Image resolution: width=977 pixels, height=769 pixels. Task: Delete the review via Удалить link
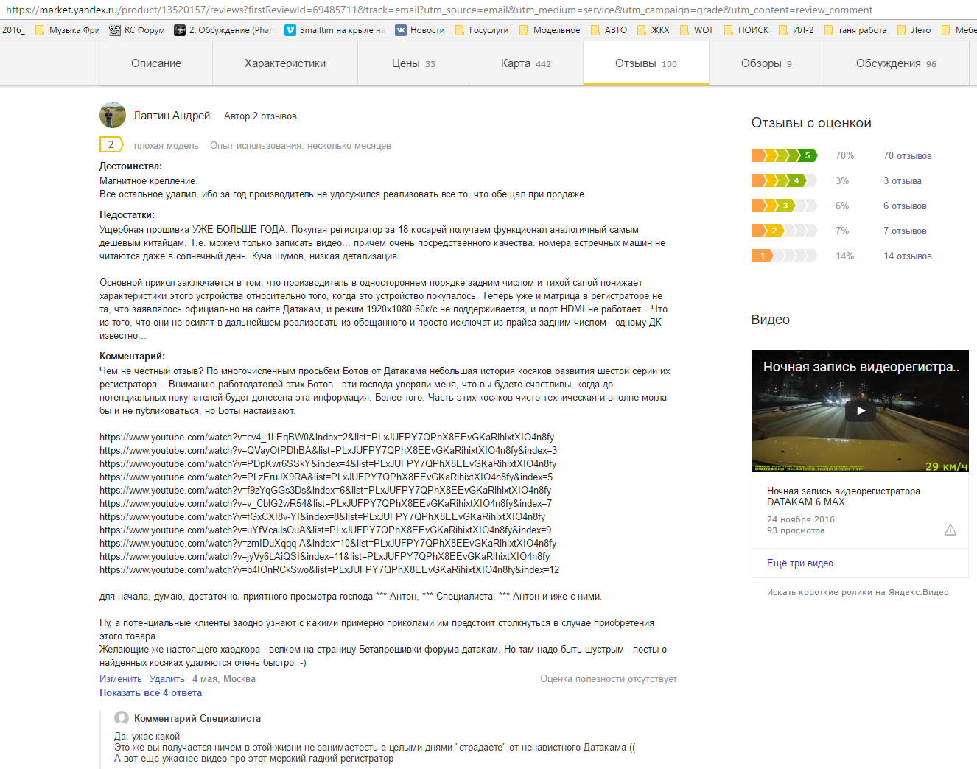click(x=167, y=678)
